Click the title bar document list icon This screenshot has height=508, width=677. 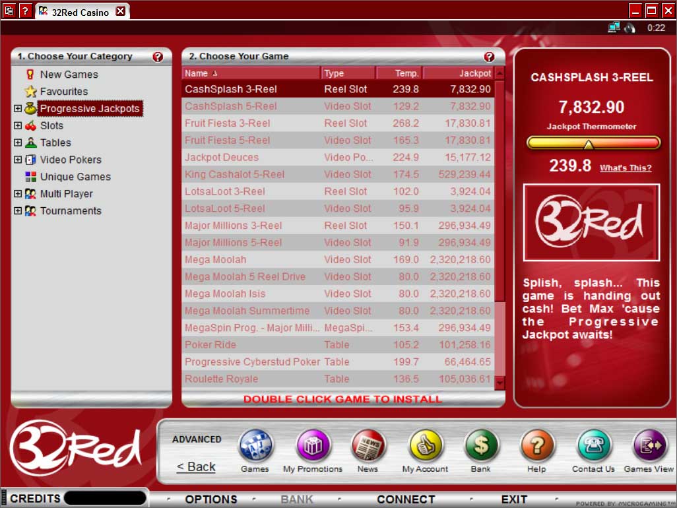pyautogui.click(x=9, y=11)
